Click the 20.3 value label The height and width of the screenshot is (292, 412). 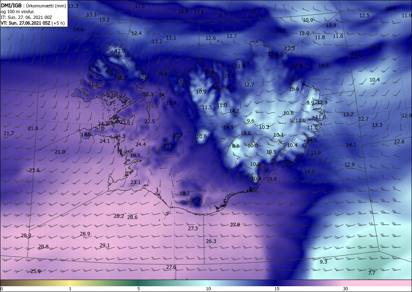click(x=148, y=94)
